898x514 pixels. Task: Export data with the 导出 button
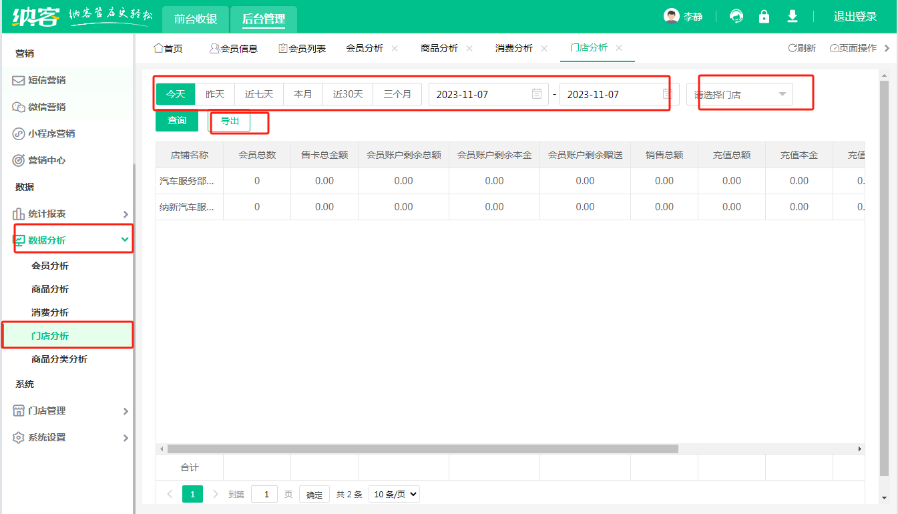click(229, 121)
